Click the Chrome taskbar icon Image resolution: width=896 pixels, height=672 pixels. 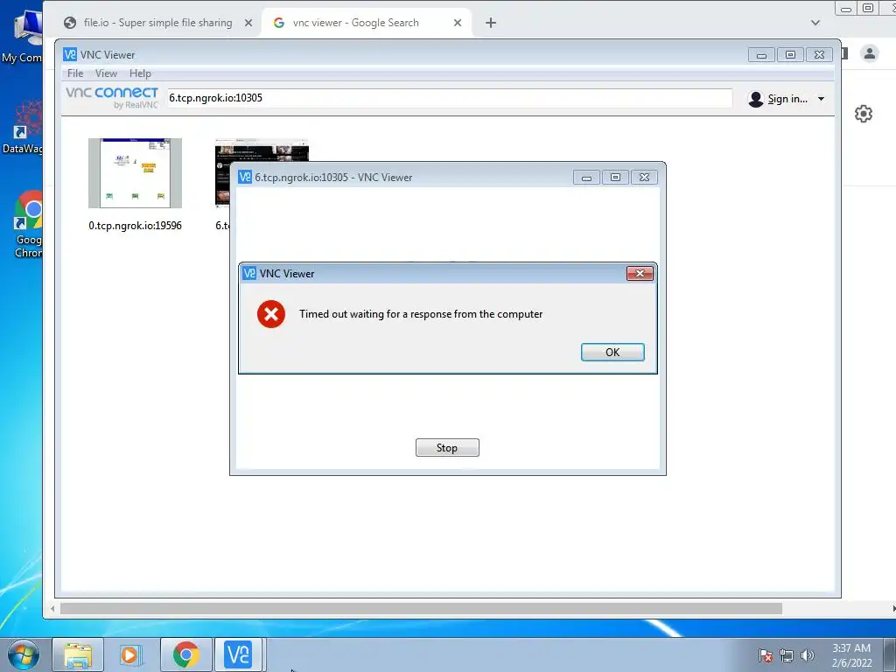pyautogui.click(x=185, y=654)
